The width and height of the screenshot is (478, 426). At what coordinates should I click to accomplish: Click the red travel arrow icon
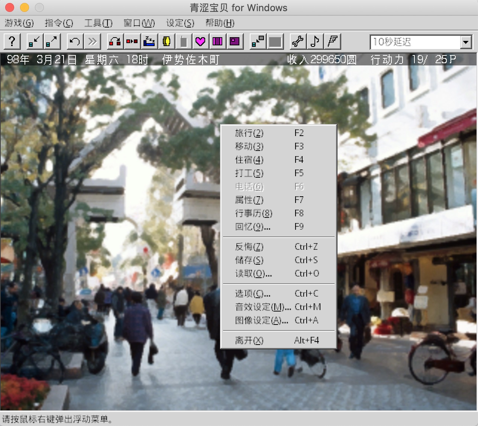coord(115,41)
